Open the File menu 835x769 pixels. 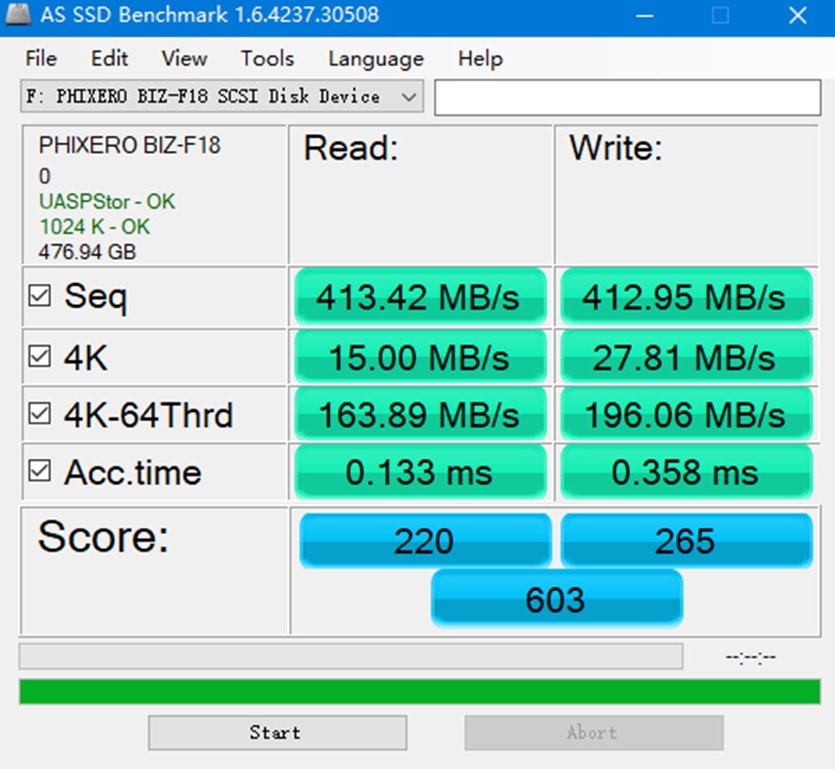click(x=40, y=58)
